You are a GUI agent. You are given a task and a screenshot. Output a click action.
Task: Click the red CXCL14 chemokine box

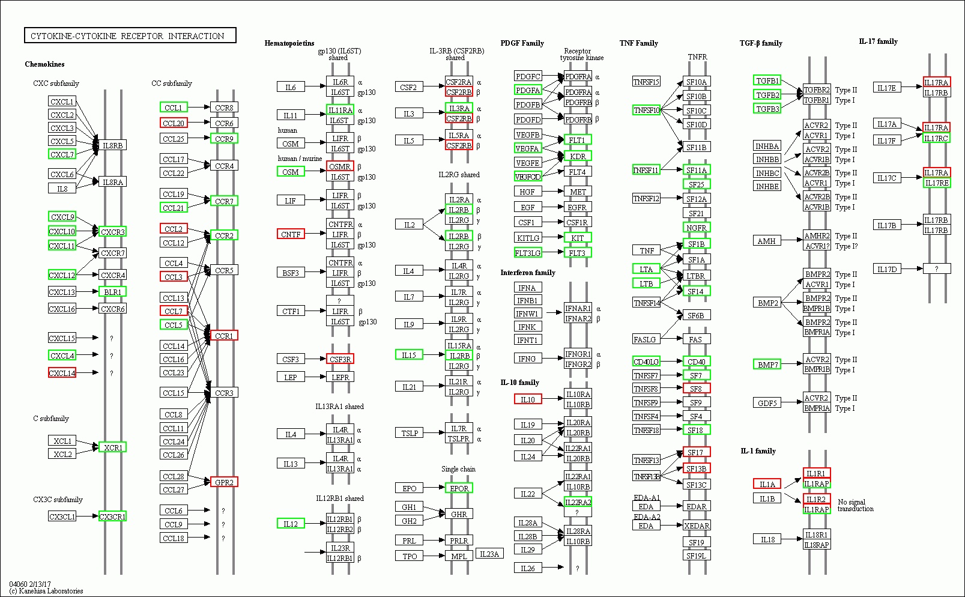click(62, 373)
